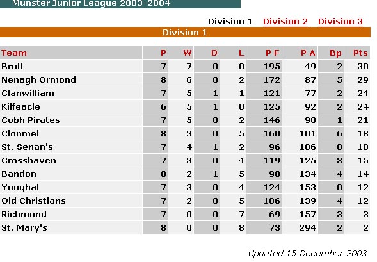Viewport: 377px width, 262px height.
Task: Select the Cobh Pirates team name
Action: 31,120
